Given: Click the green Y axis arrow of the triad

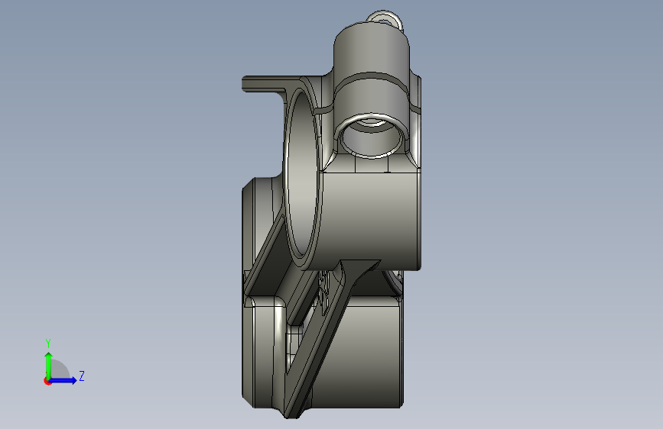Looking at the screenshot, I should tap(49, 366).
